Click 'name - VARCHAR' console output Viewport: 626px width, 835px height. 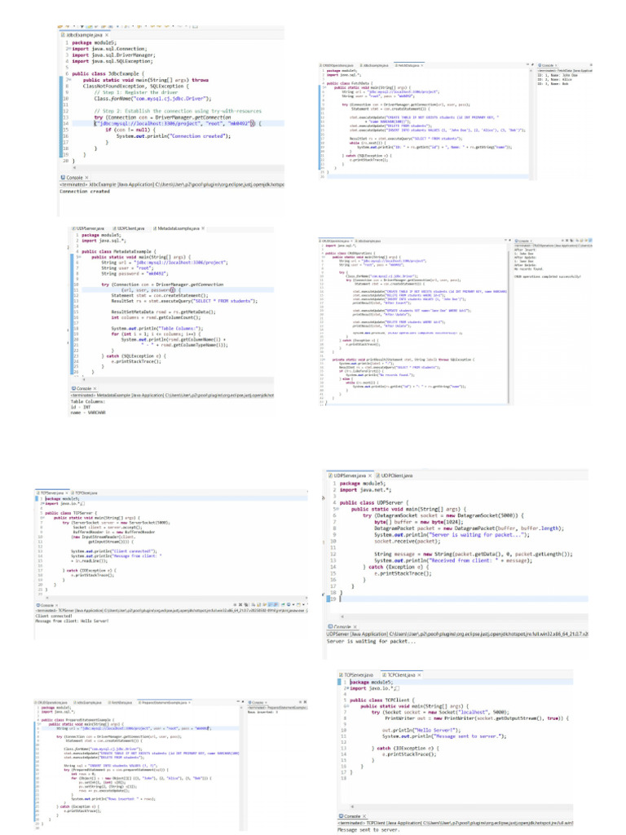(88, 413)
